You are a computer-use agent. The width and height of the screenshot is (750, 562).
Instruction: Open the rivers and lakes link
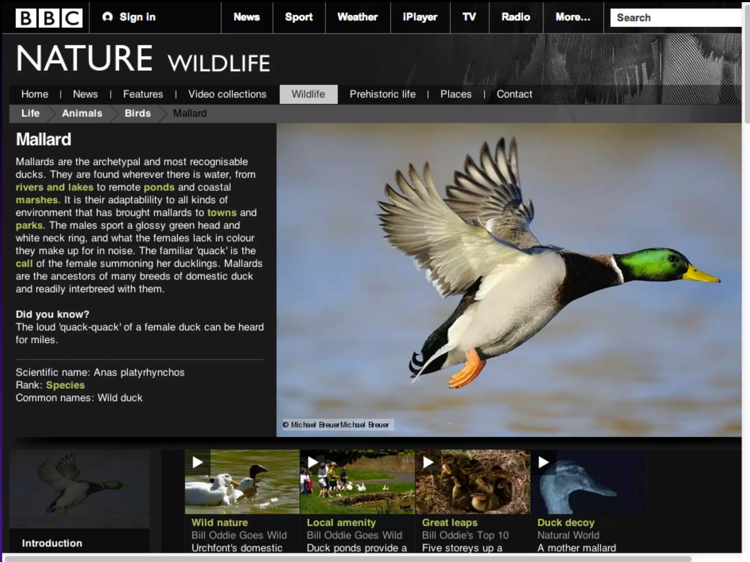click(x=55, y=187)
